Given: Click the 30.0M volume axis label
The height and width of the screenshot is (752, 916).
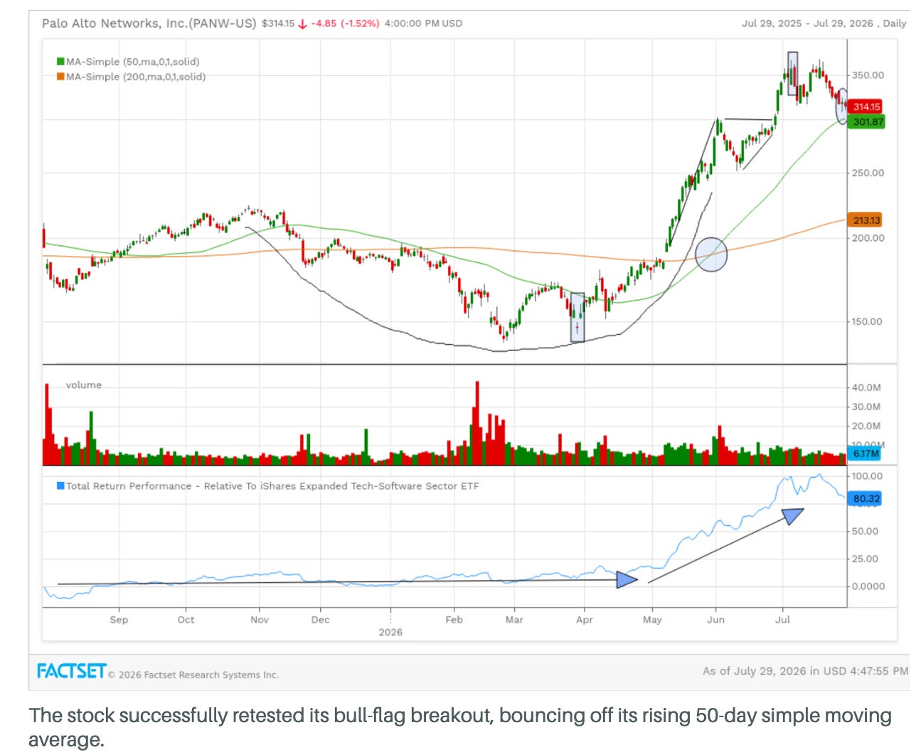Looking at the screenshot, I should 866,407.
